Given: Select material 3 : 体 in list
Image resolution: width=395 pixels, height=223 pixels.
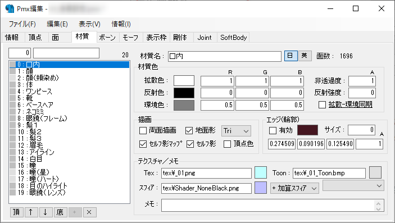Looking at the screenshot, I should (69, 85).
